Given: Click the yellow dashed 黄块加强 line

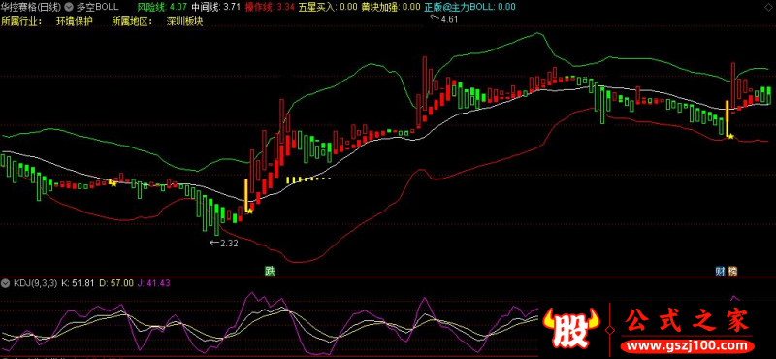Looking at the screenshot, I should coord(308,179).
